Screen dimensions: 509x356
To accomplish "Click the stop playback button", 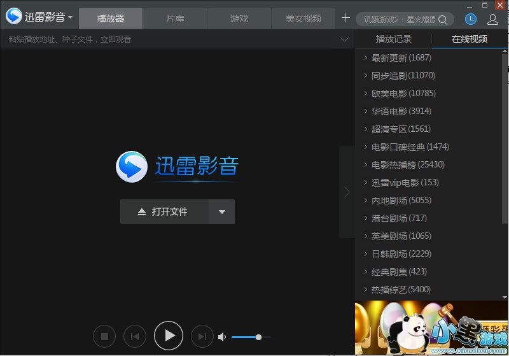I will point(104,336).
